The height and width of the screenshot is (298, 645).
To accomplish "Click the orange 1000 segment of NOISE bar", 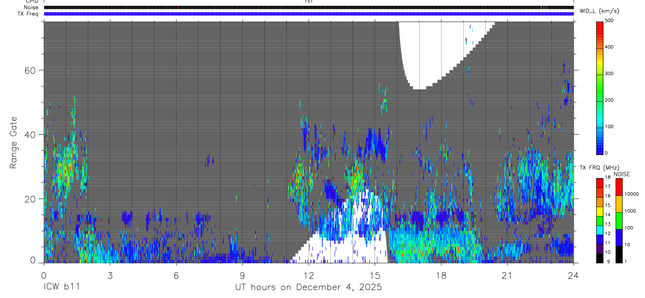I will [619, 204].
